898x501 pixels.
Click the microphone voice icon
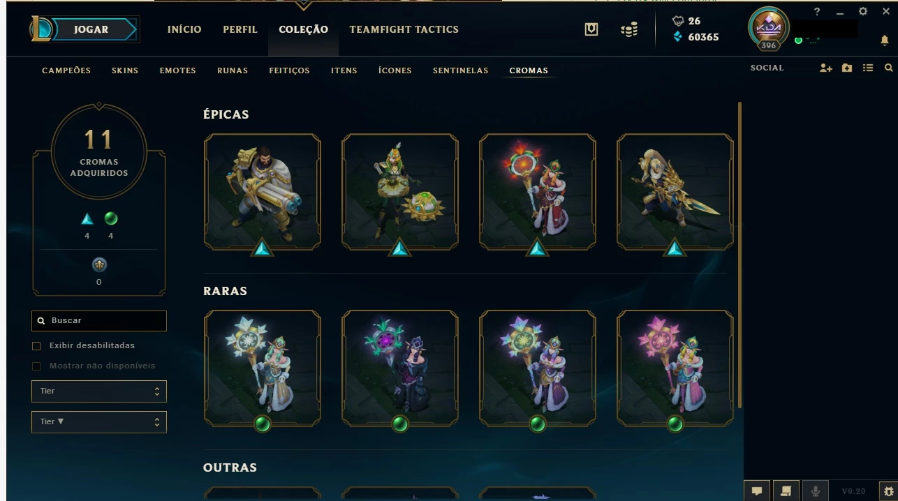tap(816, 491)
